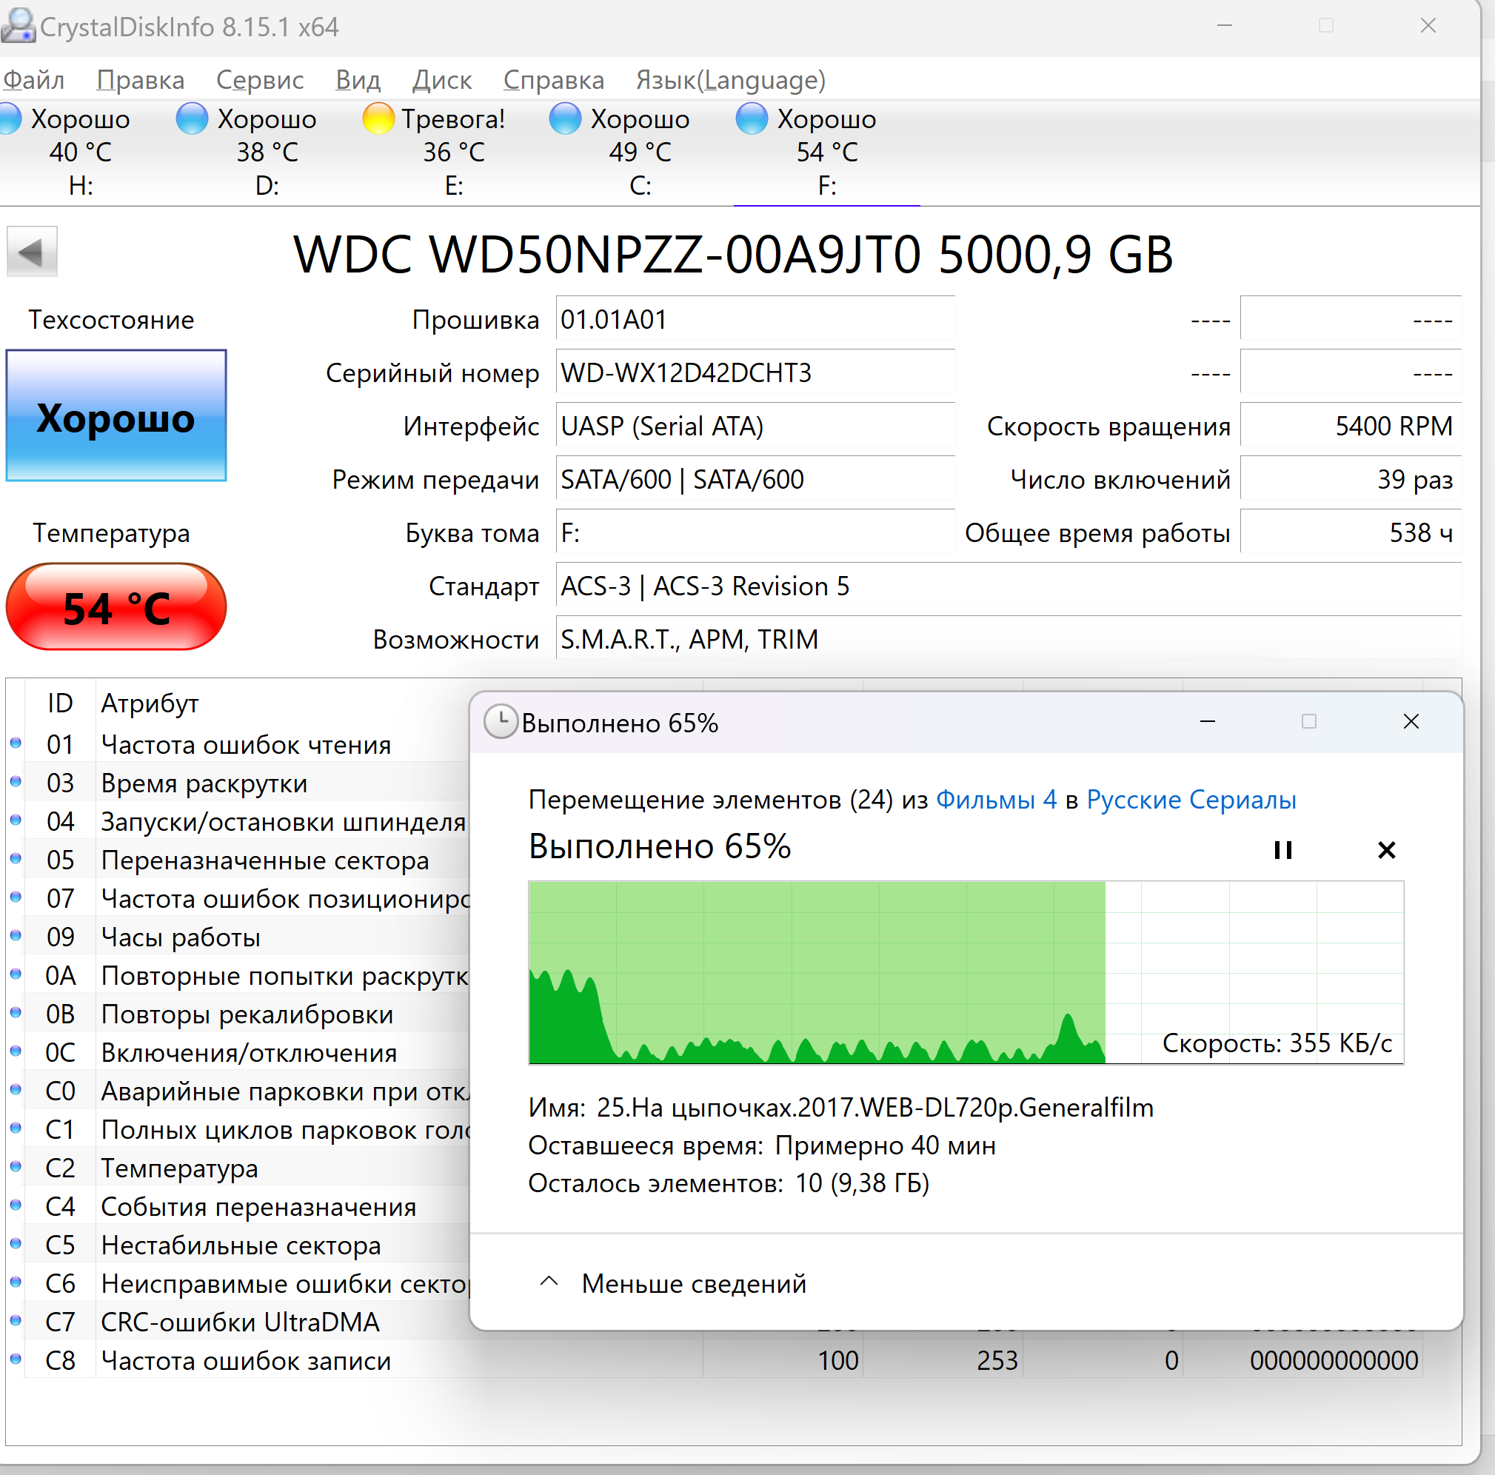Open the Русские Сериалы destination link
This screenshot has height=1475, width=1495.
(1191, 799)
